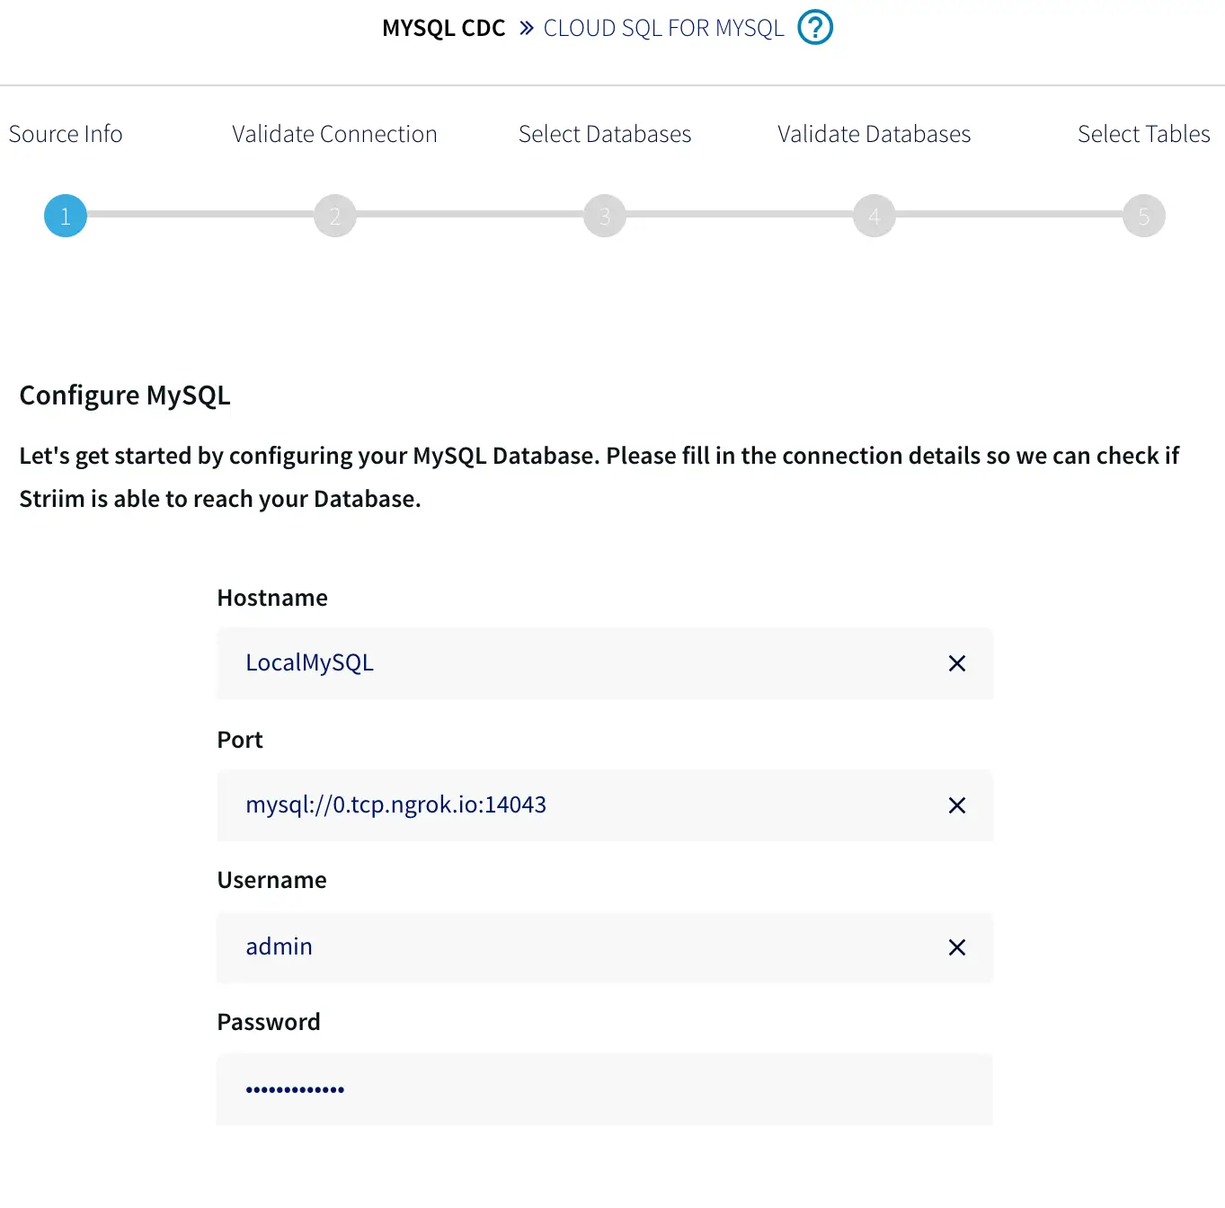This screenshot has width=1225, height=1208.
Task: Focus the Password input field
Action: 604,1089
